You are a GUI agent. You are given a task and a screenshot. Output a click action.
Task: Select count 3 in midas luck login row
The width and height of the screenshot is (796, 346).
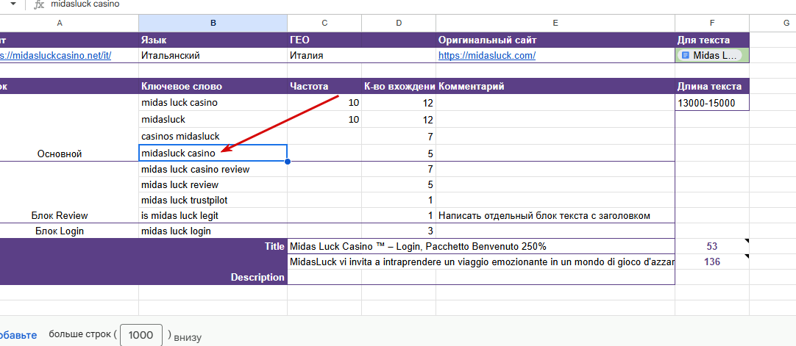pos(399,231)
